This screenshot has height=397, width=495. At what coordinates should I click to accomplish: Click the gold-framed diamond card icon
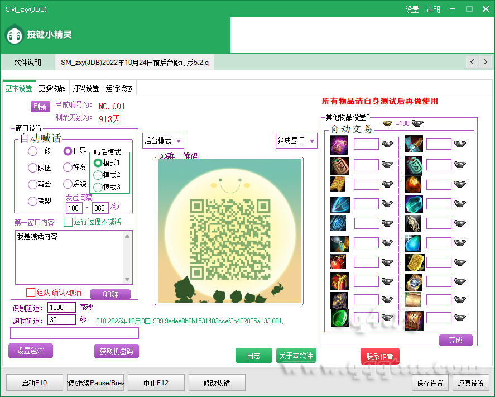point(414,282)
